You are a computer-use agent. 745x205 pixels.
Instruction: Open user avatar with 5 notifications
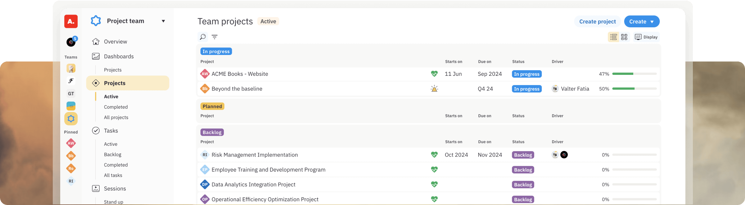pyautogui.click(x=71, y=42)
